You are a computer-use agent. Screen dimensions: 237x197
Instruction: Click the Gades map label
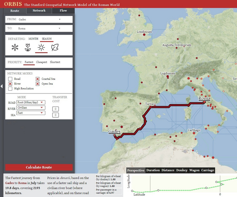tap(114, 132)
